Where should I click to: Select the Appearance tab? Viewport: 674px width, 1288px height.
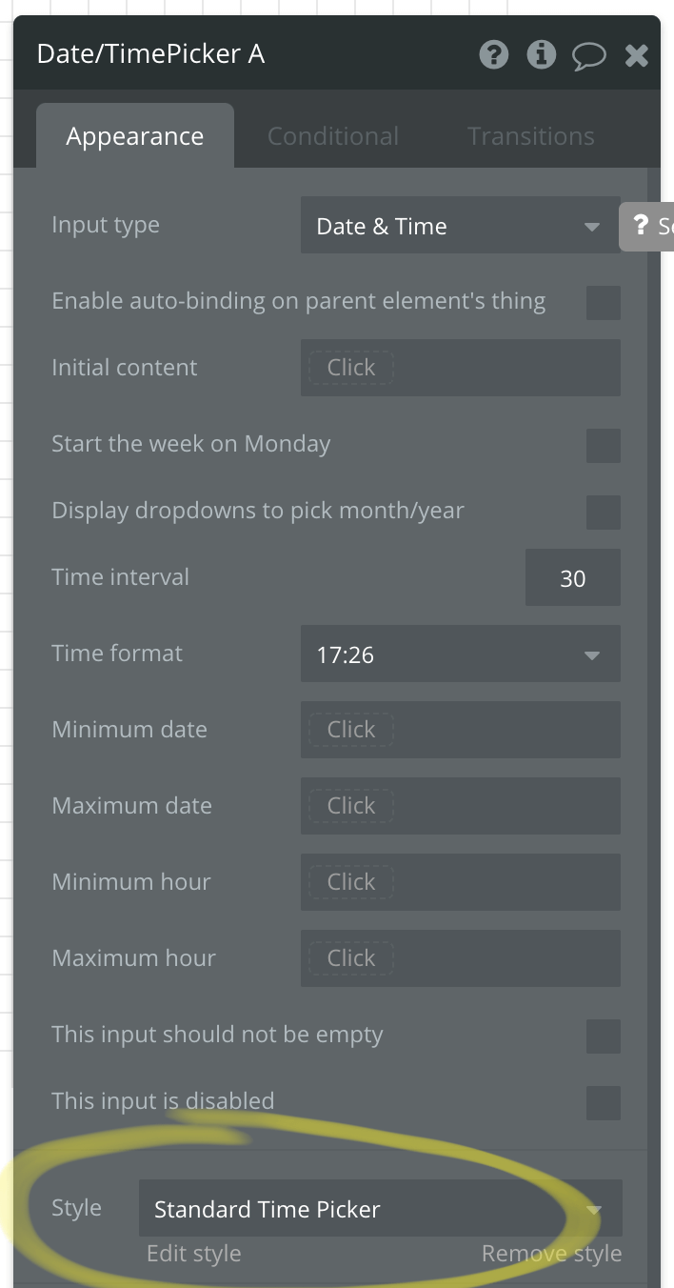coord(135,136)
